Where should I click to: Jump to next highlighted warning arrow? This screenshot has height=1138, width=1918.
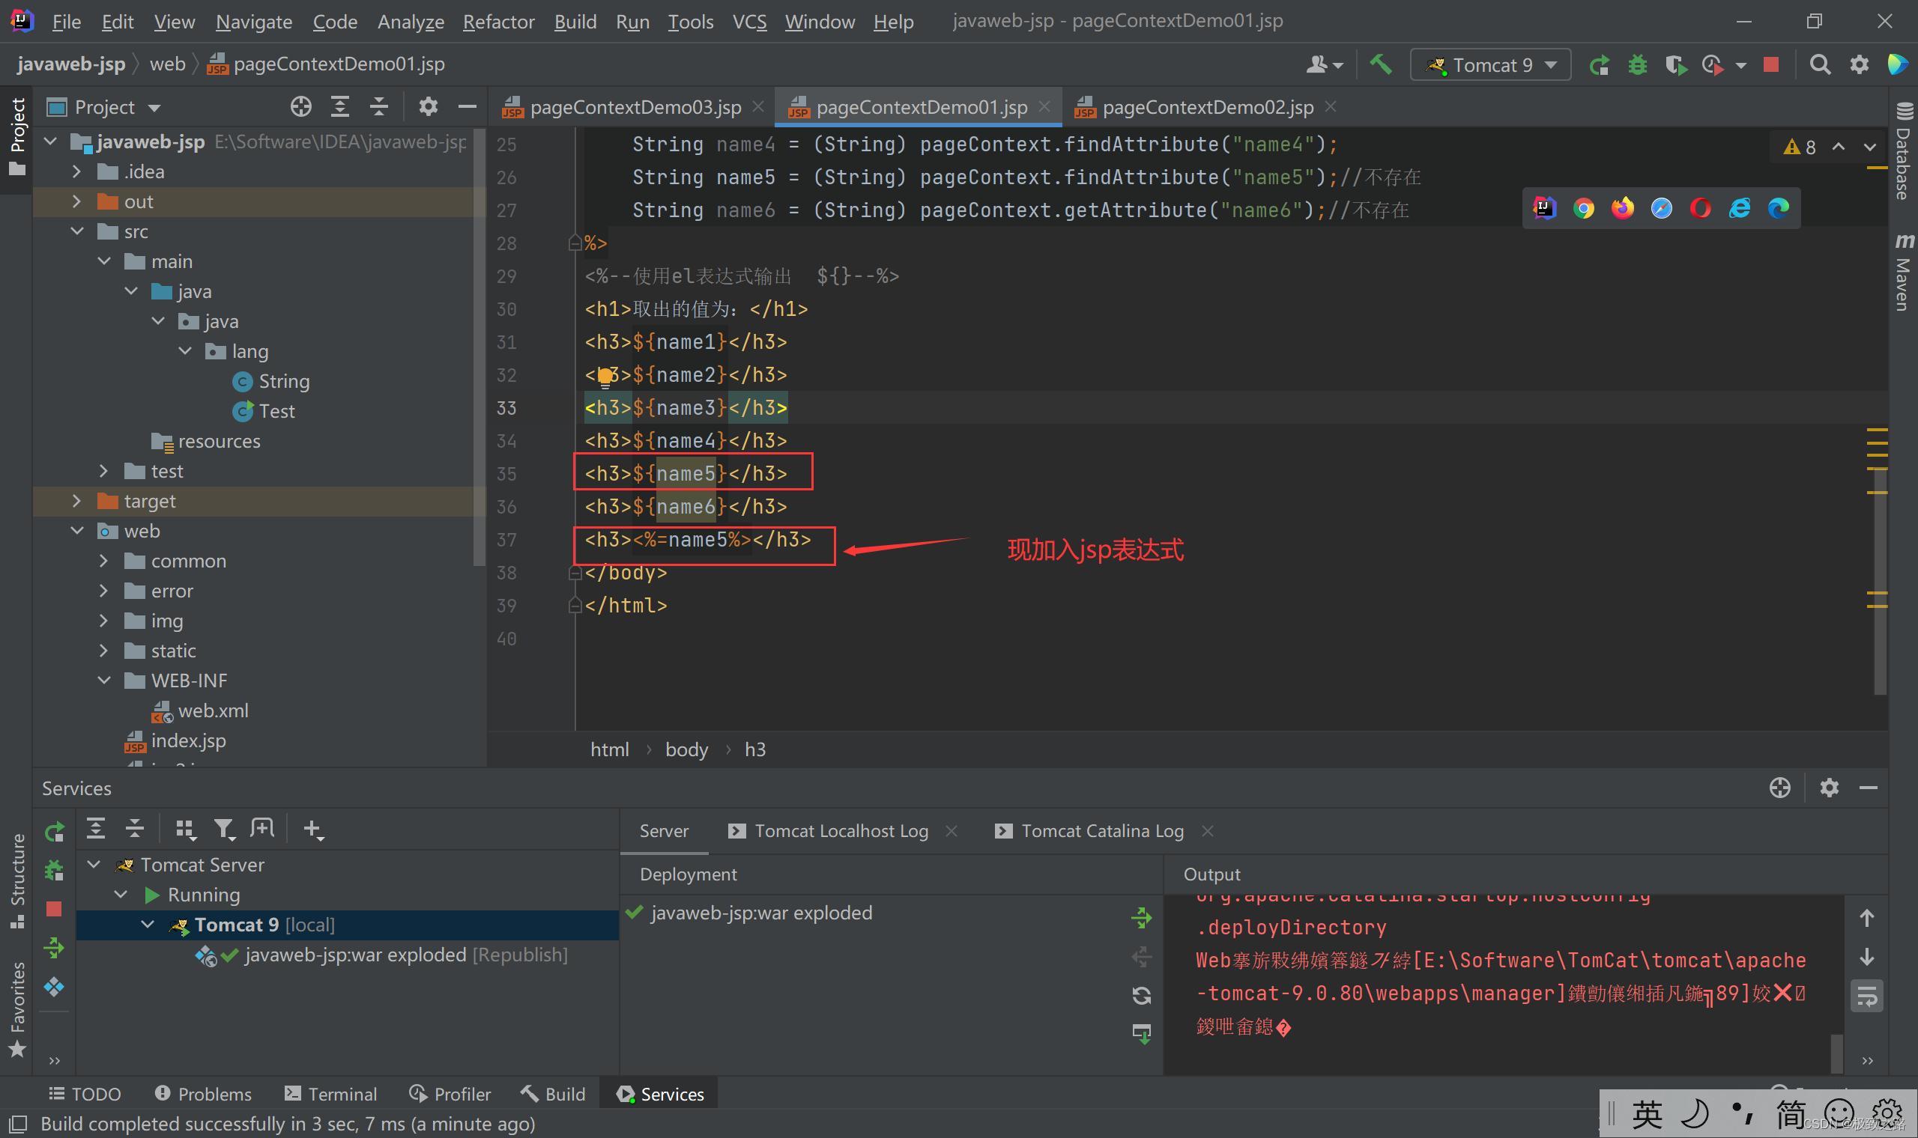click(x=1869, y=147)
